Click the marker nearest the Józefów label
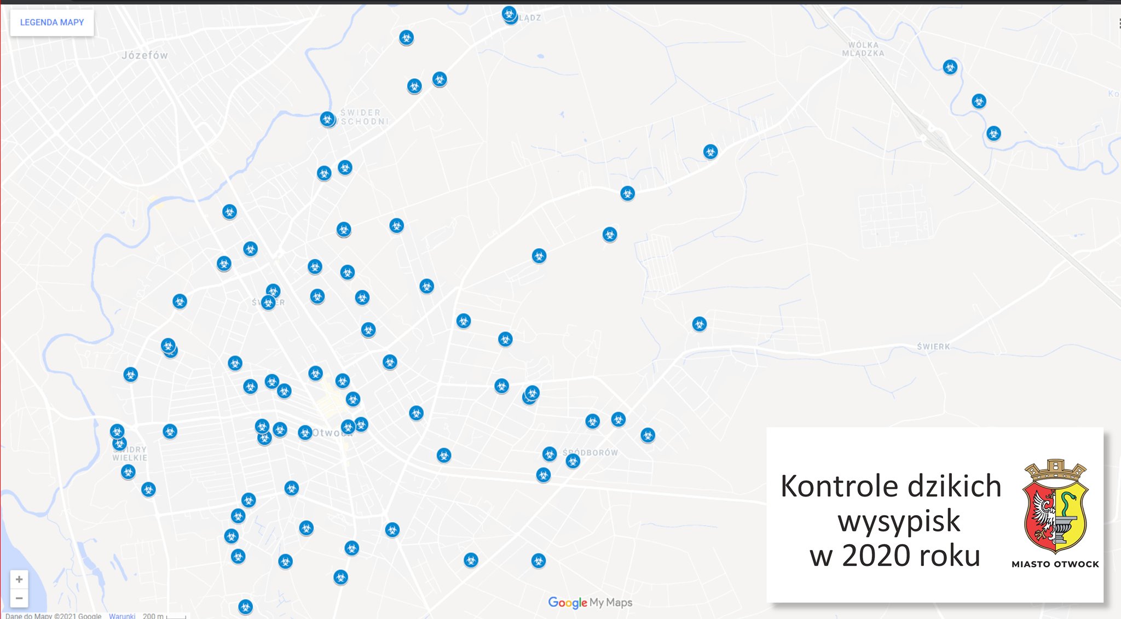 [x=229, y=212]
